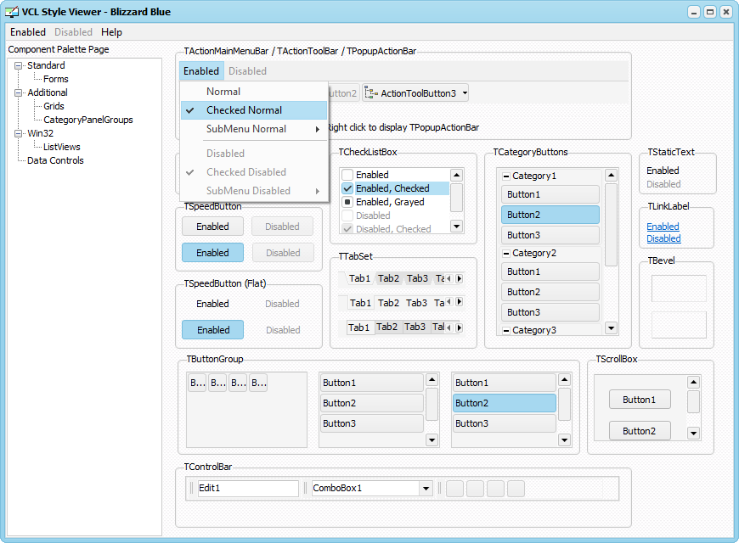Open the Enabled menu in the main menu bar

28,32
